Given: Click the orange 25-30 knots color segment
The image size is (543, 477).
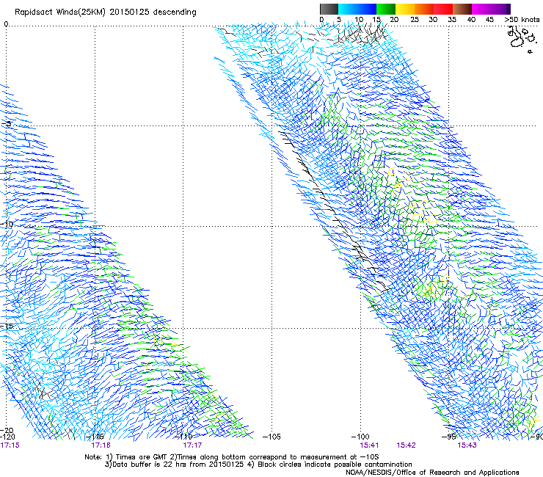Looking at the screenshot, I should pos(424,9).
